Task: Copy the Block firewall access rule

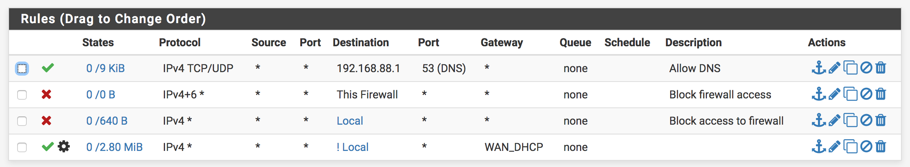Action: (x=850, y=94)
